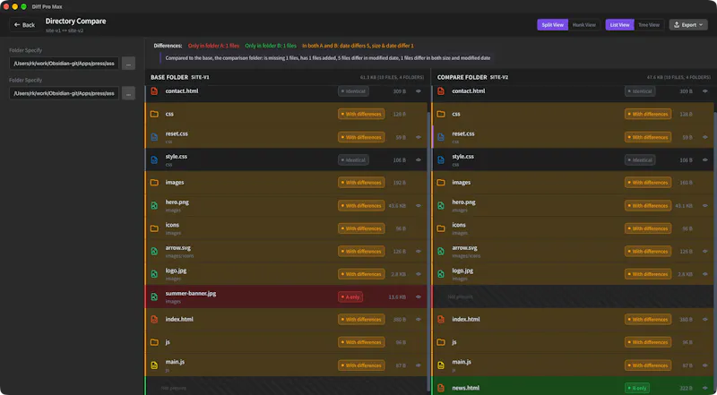The height and width of the screenshot is (395, 717).
Task: Switch to List View
Action: click(x=619, y=25)
